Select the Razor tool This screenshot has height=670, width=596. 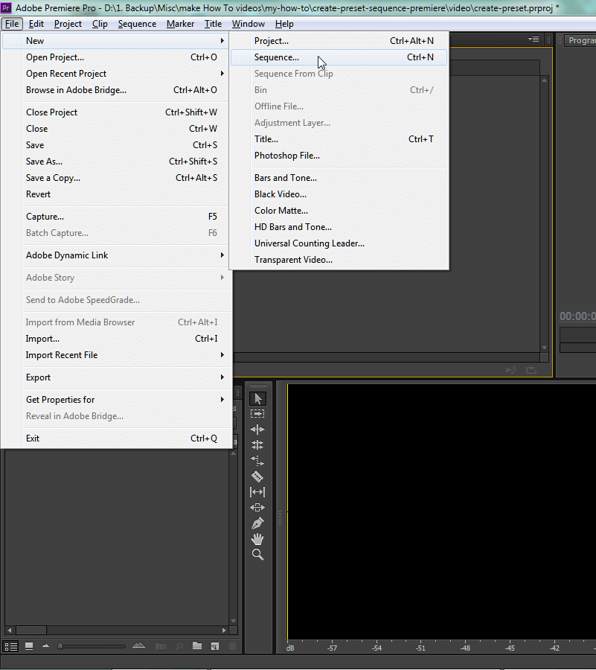pyautogui.click(x=257, y=476)
